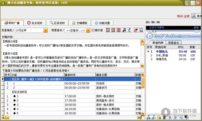Click the trash can icon below the playlist

(164, 117)
